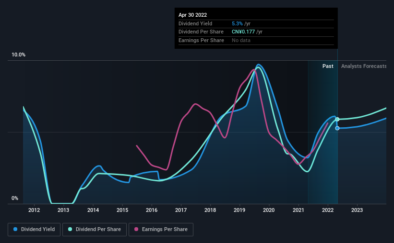Toggle the Earnings Per Share legend button
The image size is (394, 243).
click(x=161, y=230)
